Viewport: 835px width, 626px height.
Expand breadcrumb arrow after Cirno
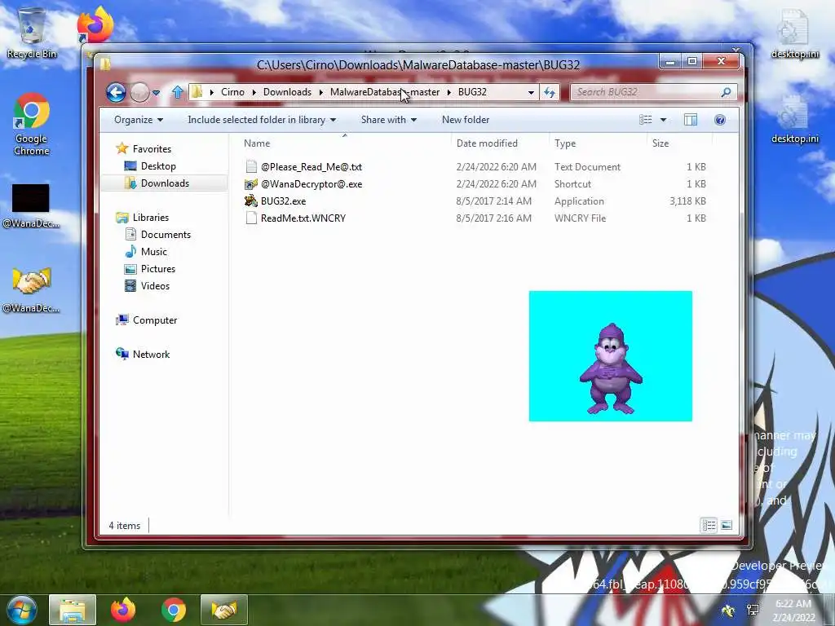click(254, 92)
